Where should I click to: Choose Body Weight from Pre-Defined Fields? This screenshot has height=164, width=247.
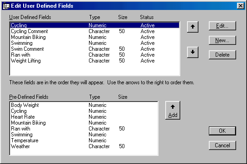point(84,105)
